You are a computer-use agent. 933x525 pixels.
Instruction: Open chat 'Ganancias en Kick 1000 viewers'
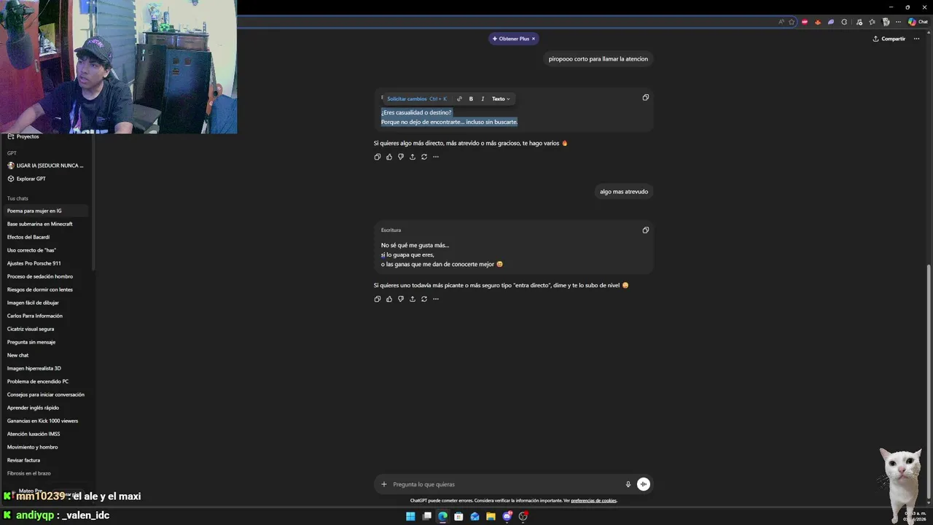pyautogui.click(x=47, y=421)
